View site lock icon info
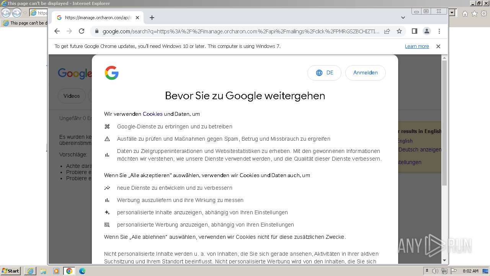 96,31
